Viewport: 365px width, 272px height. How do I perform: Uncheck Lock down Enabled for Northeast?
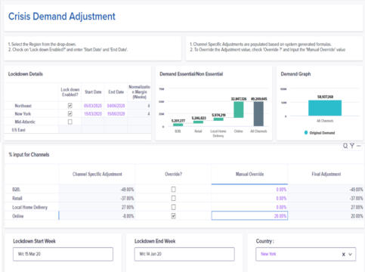[x=70, y=106]
